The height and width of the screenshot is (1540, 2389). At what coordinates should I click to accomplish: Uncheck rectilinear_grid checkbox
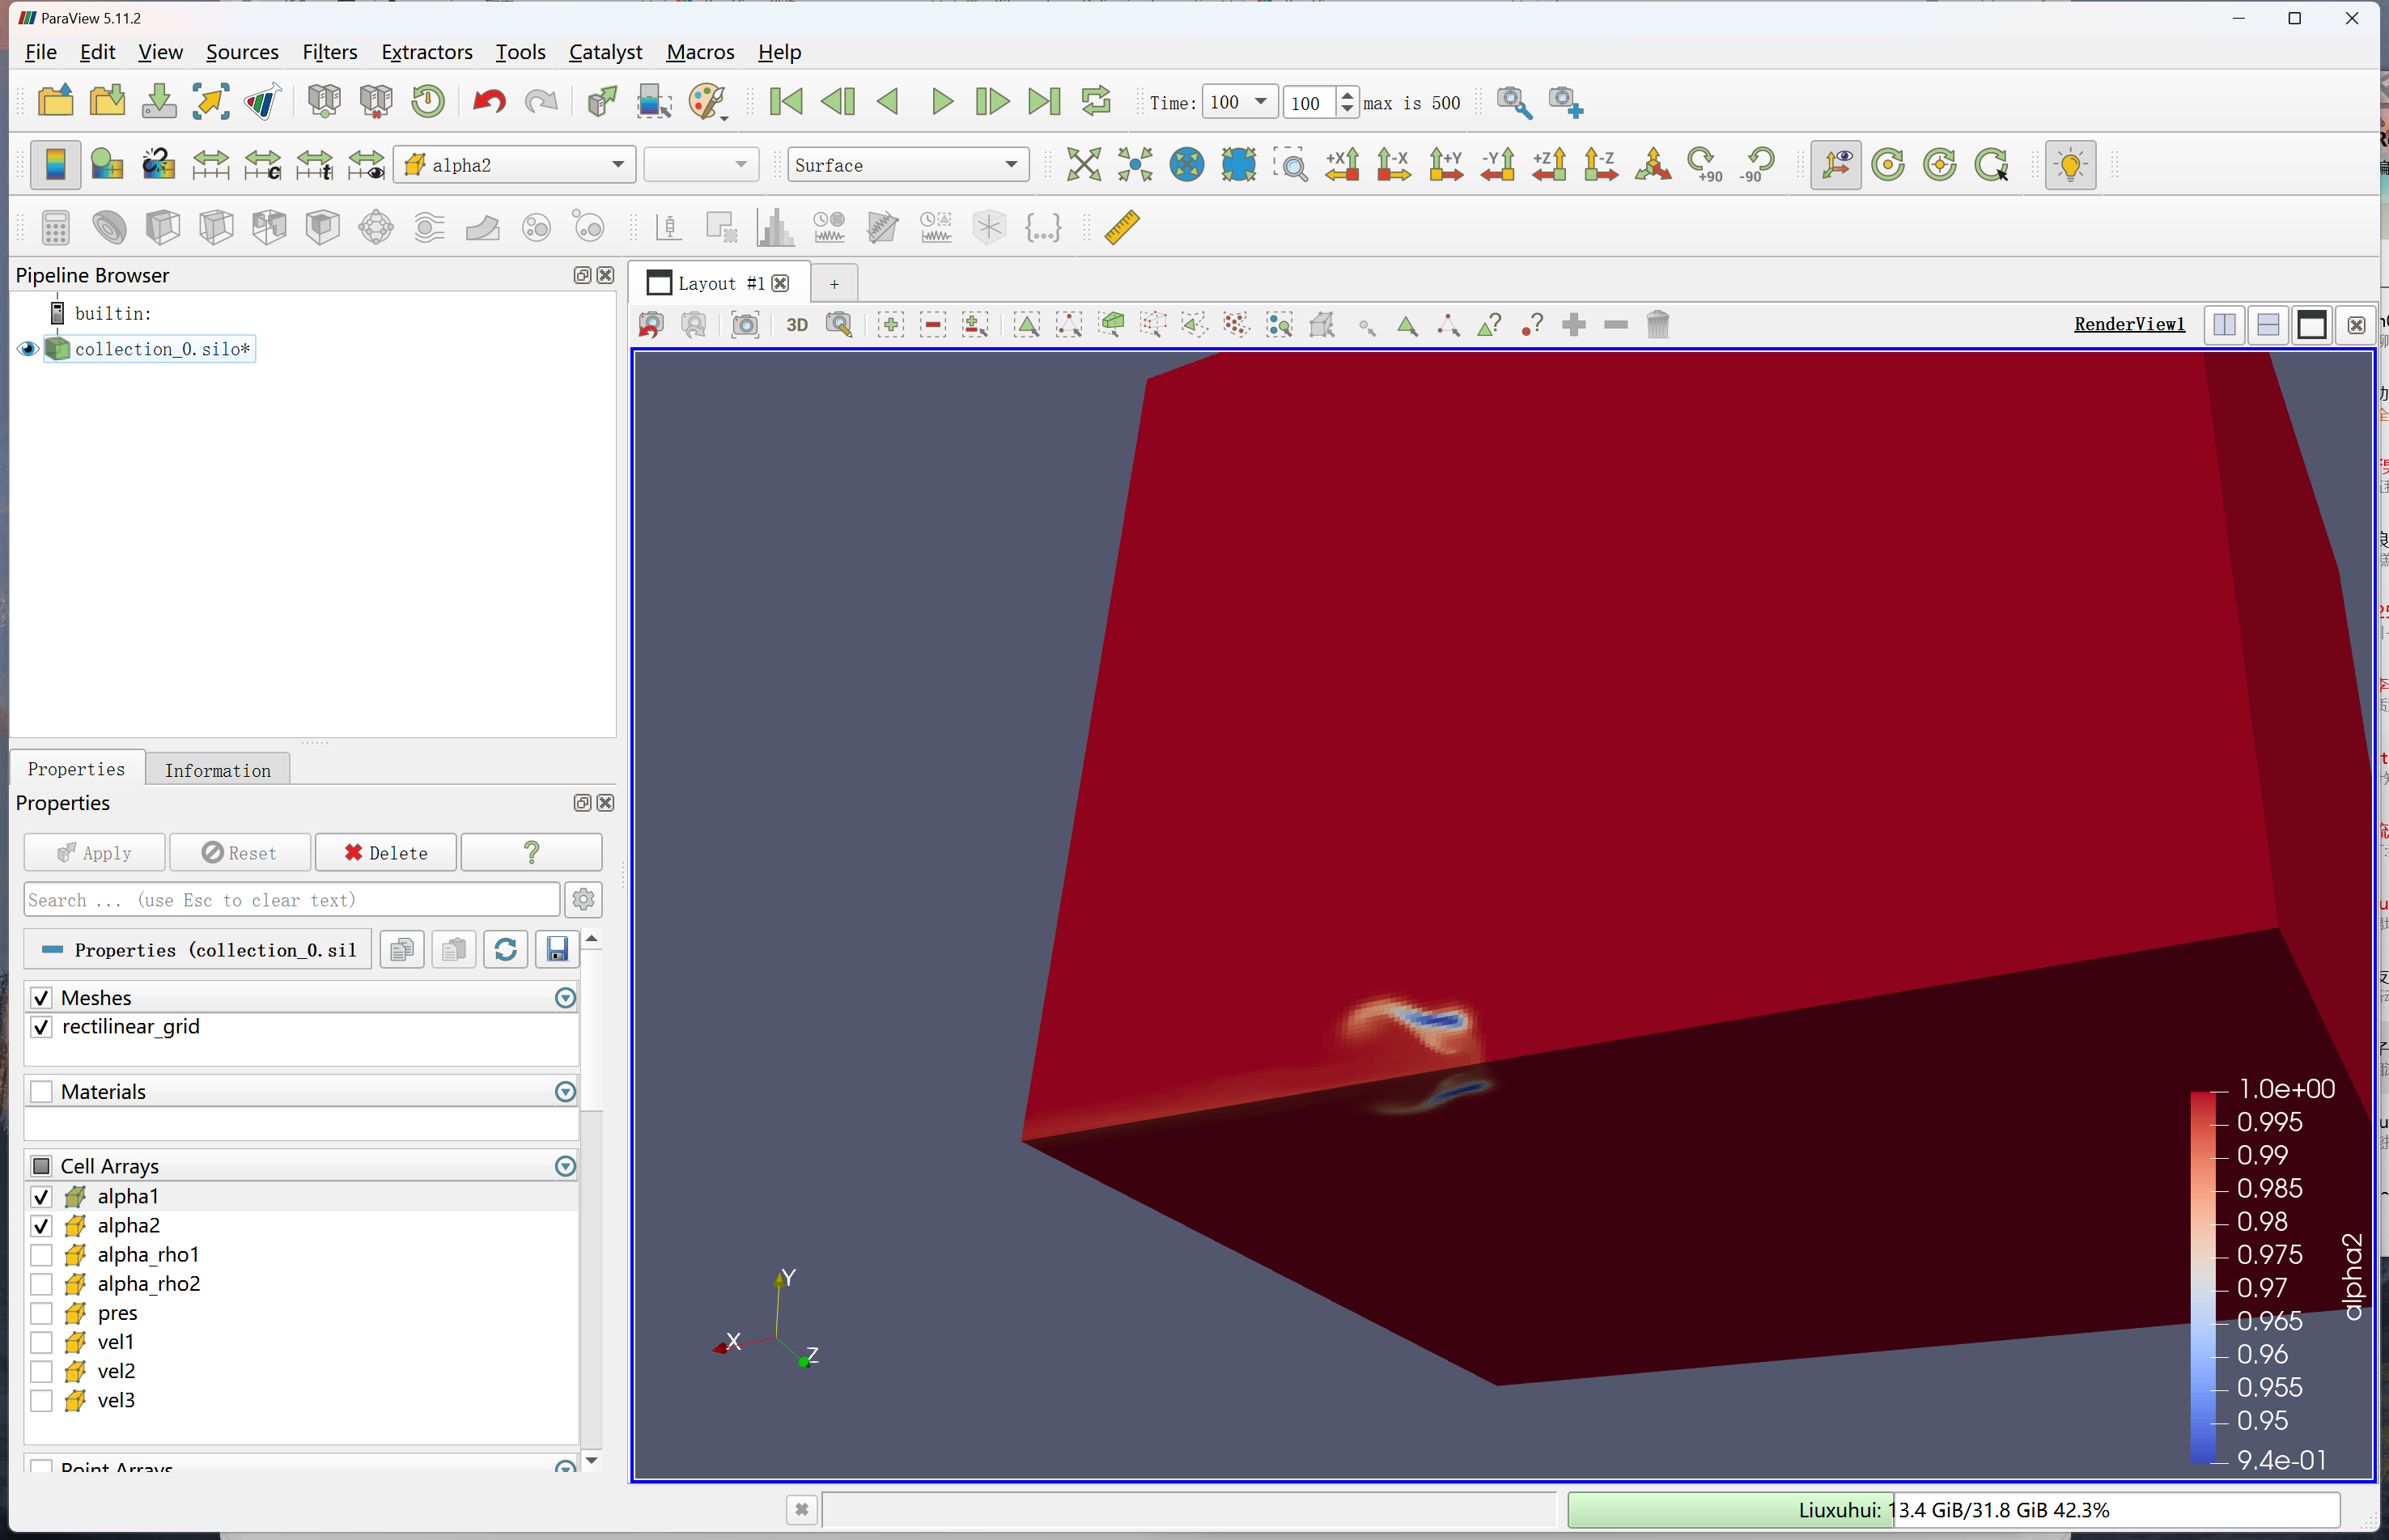pyautogui.click(x=41, y=1026)
